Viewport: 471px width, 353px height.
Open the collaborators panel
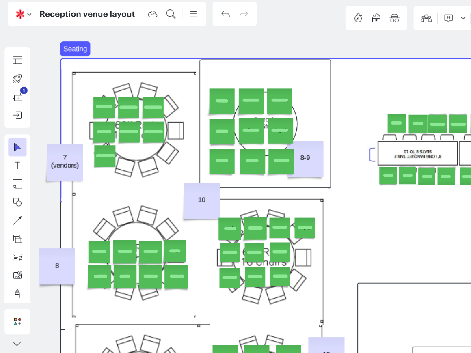426,18
